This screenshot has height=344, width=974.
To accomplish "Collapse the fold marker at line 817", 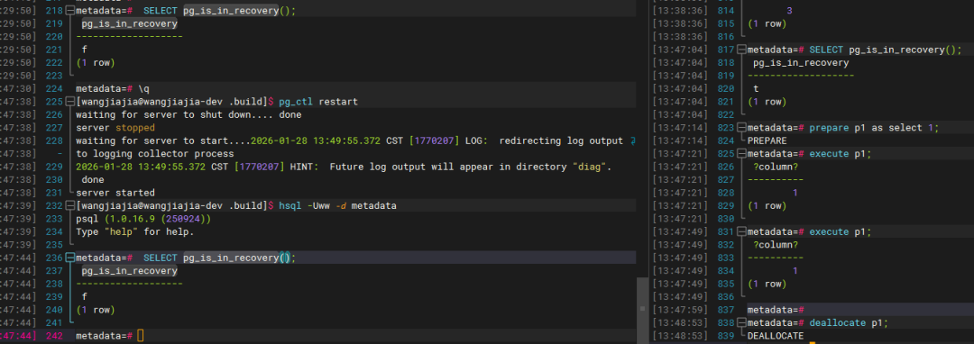I will (742, 50).
